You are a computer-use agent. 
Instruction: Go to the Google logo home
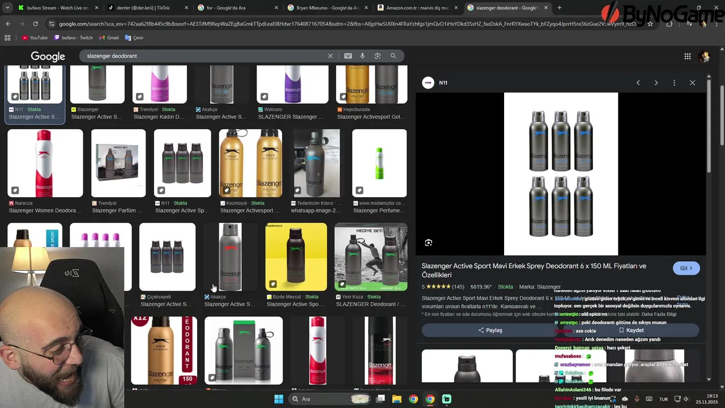coord(48,56)
